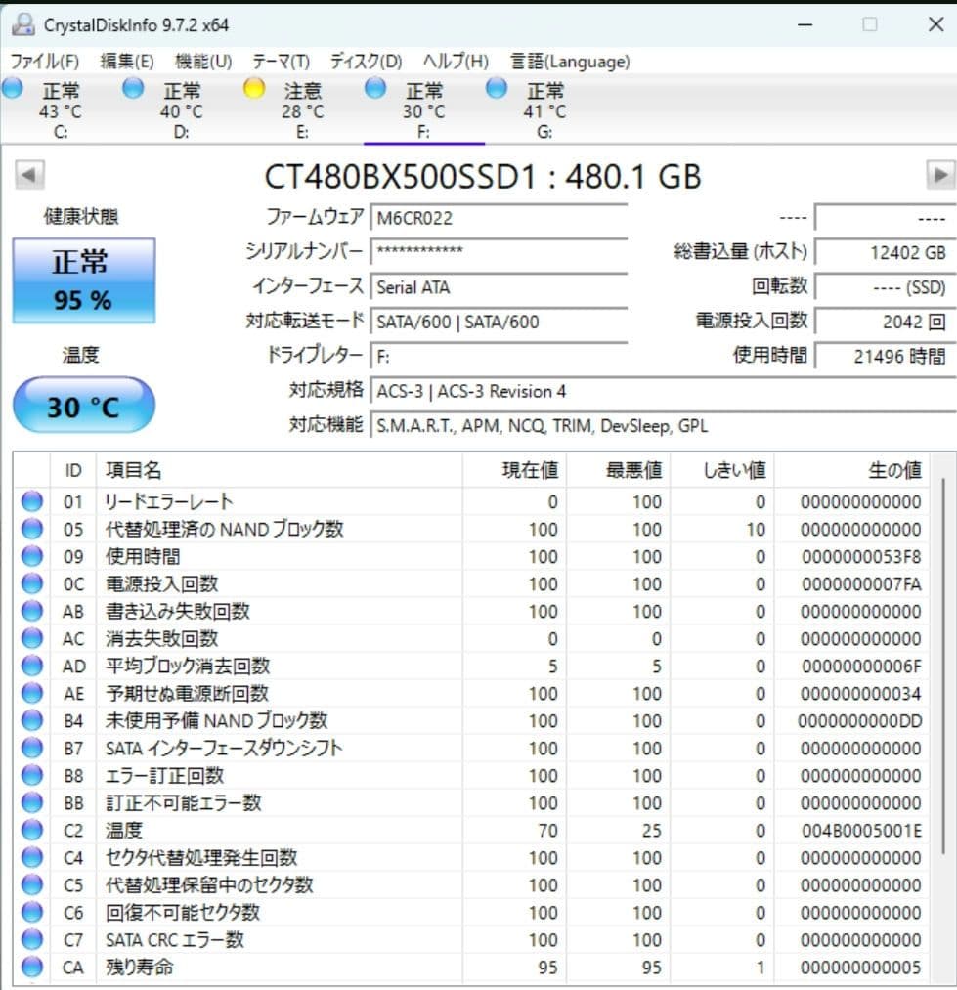
Task: Click the status indicator next to 温度 attribute C2
Action: [x=32, y=830]
